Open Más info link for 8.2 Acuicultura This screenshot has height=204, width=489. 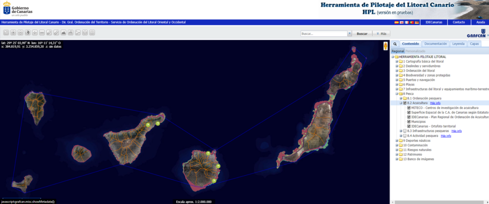point(435,103)
